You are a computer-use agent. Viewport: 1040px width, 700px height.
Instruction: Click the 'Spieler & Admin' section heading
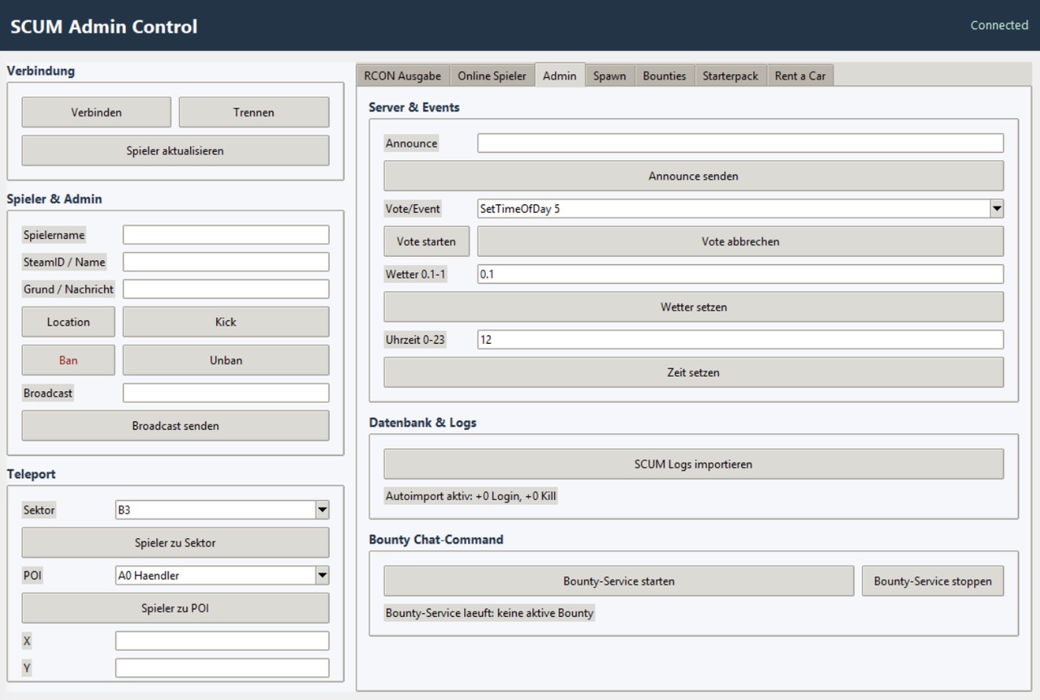[54, 199]
